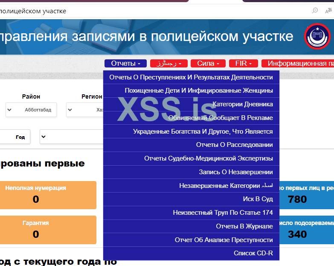Viewport: 334px width, 266px height.
Task: Click the zoom out magnifier icon
Action: pos(315,10)
